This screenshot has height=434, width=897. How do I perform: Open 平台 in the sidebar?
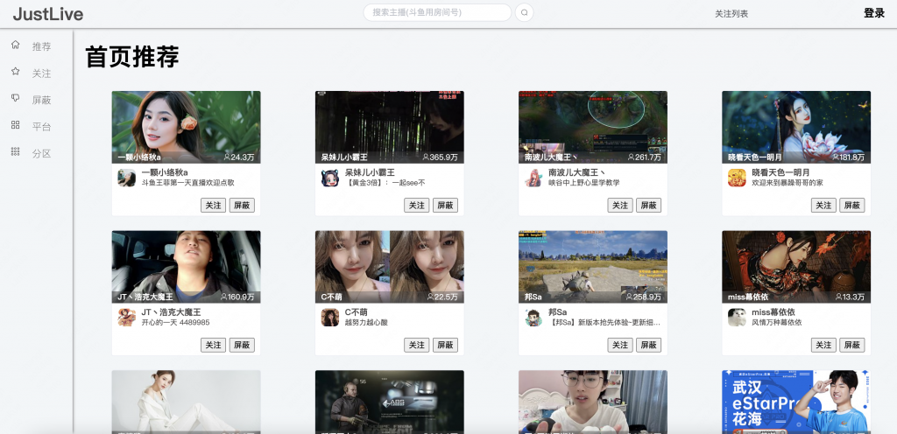pyautogui.click(x=42, y=127)
